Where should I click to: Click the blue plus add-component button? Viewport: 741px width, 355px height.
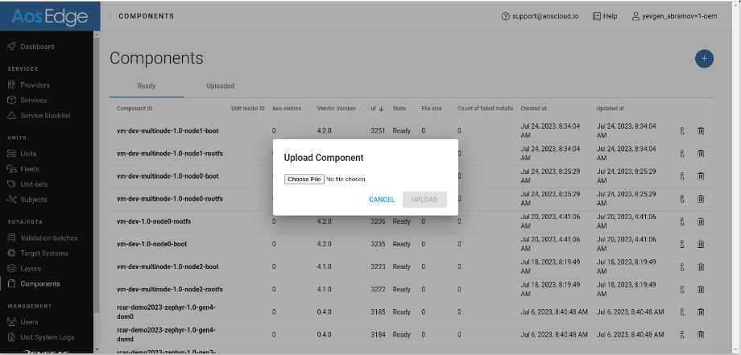(704, 59)
